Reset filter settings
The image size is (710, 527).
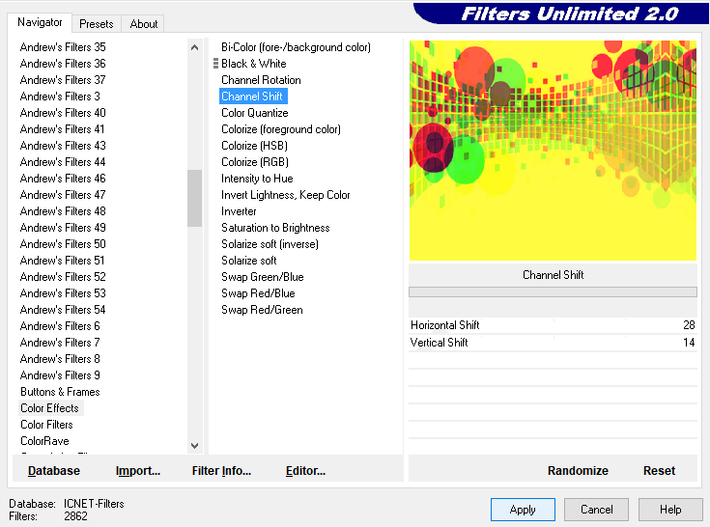click(x=659, y=470)
